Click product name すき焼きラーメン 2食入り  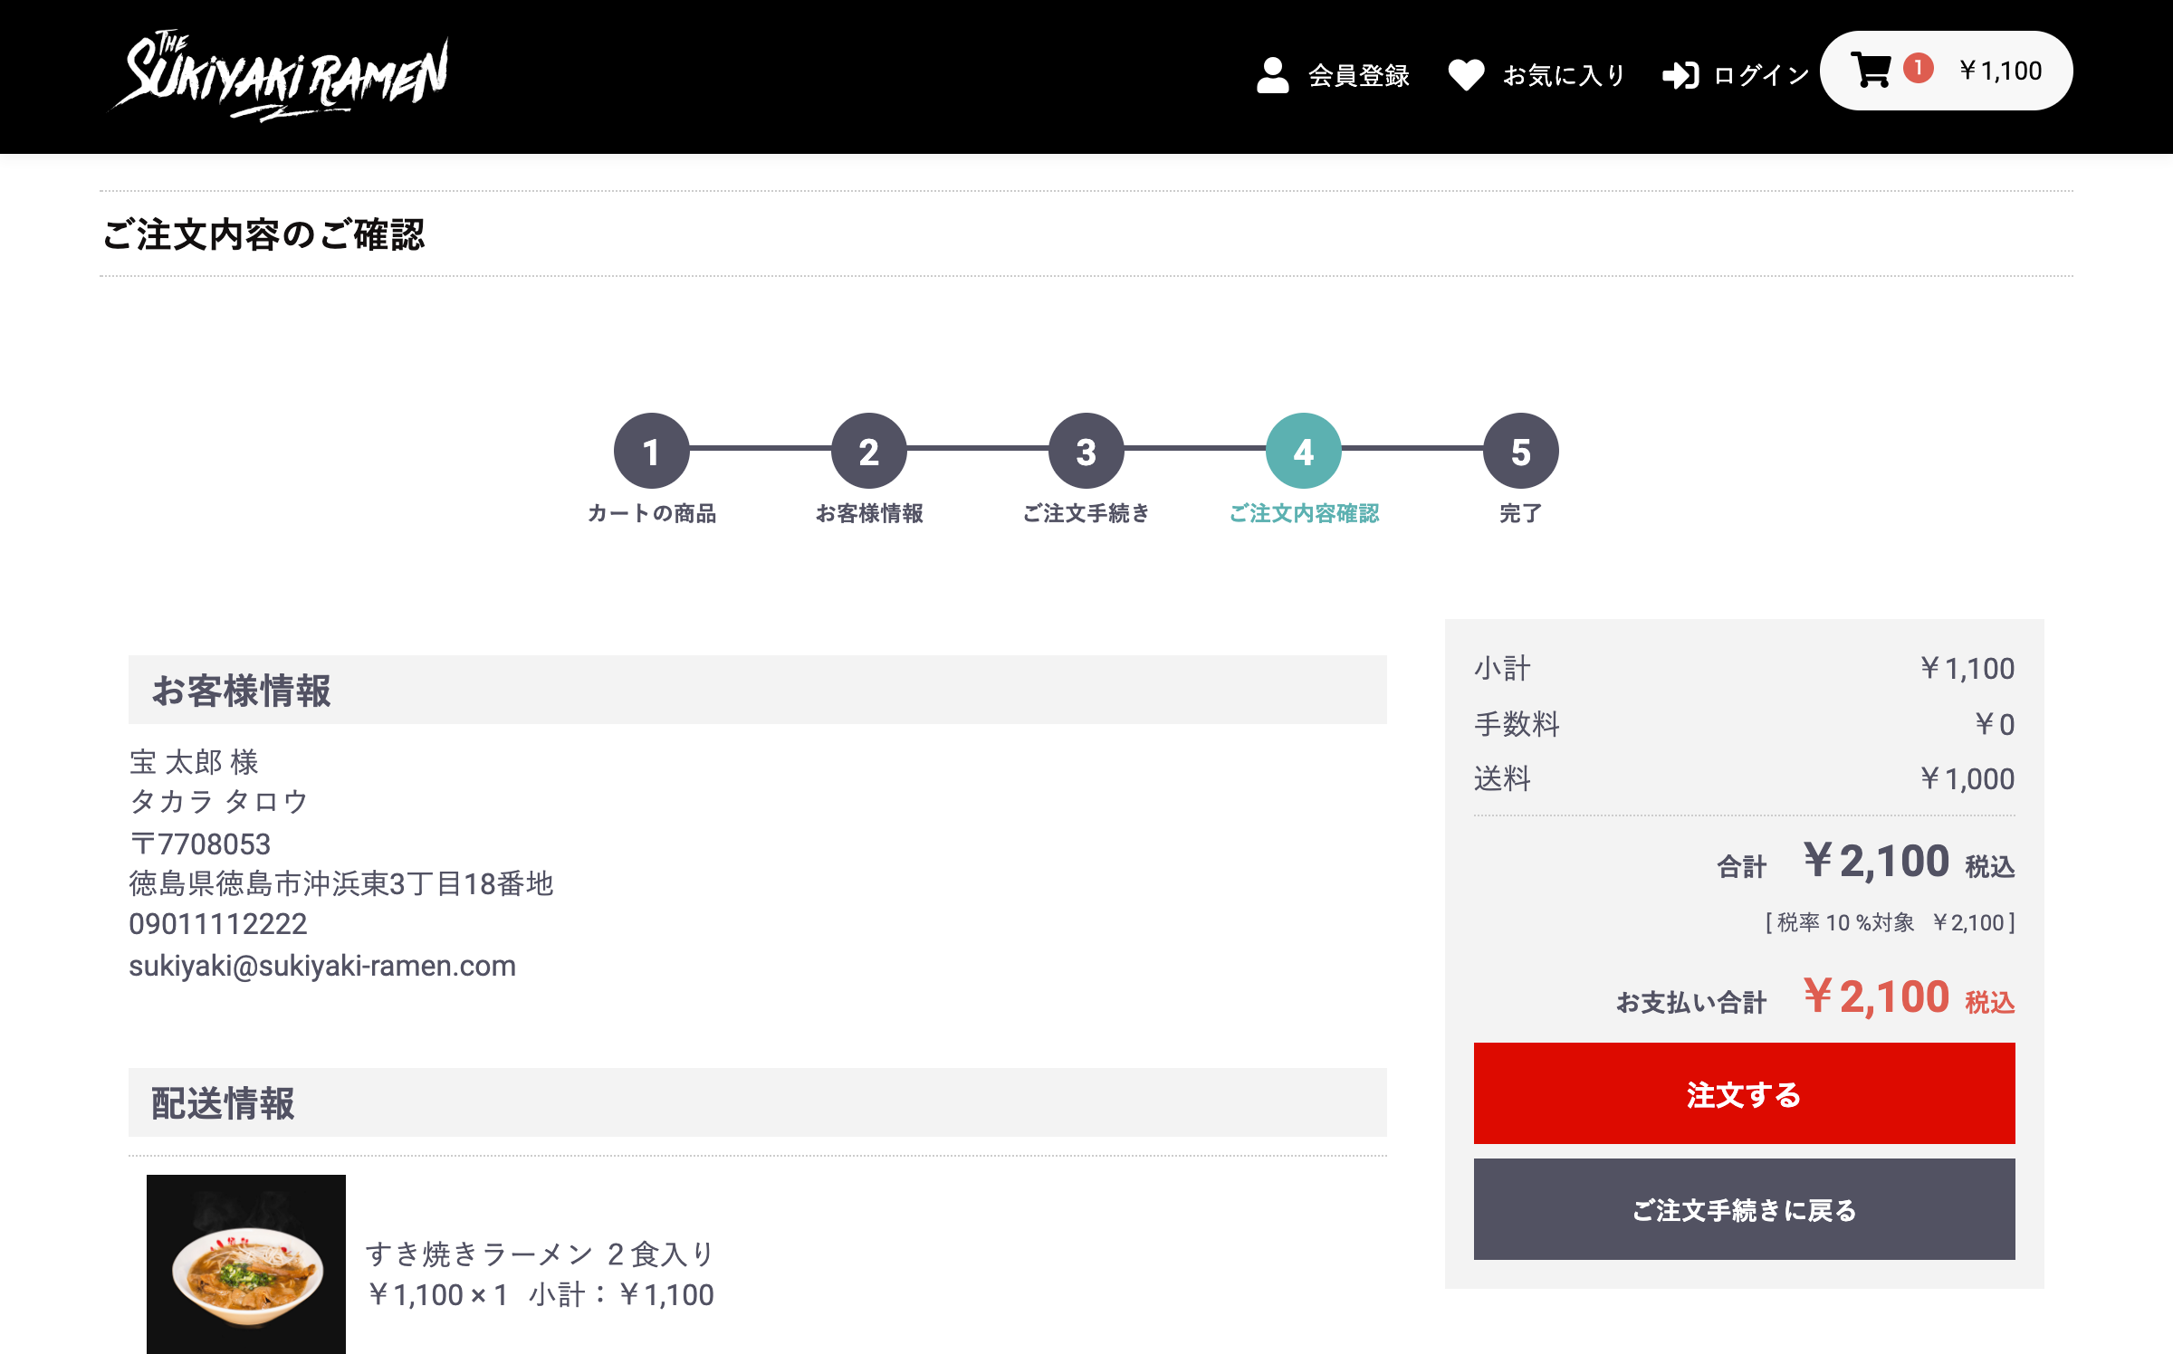pyautogui.click(x=541, y=1254)
